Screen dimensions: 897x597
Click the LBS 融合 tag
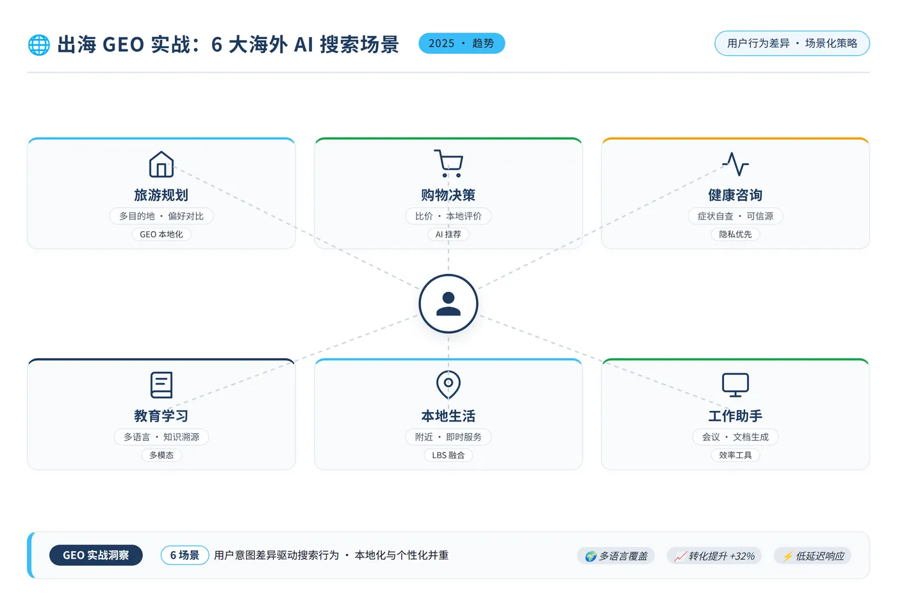point(448,455)
